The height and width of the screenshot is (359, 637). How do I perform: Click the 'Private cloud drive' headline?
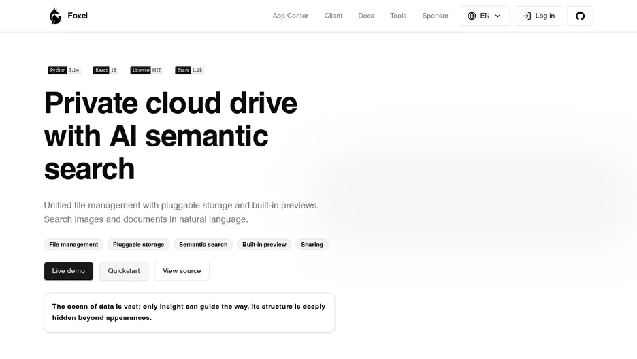(x=171, y=136)
